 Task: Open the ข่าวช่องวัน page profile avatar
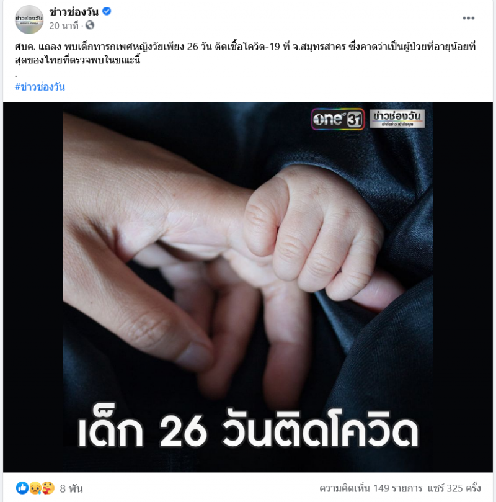coord(29,19)
